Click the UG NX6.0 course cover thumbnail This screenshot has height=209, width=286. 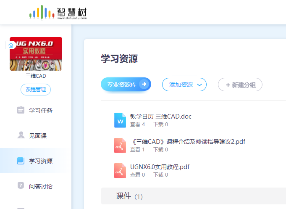[36, 54]
